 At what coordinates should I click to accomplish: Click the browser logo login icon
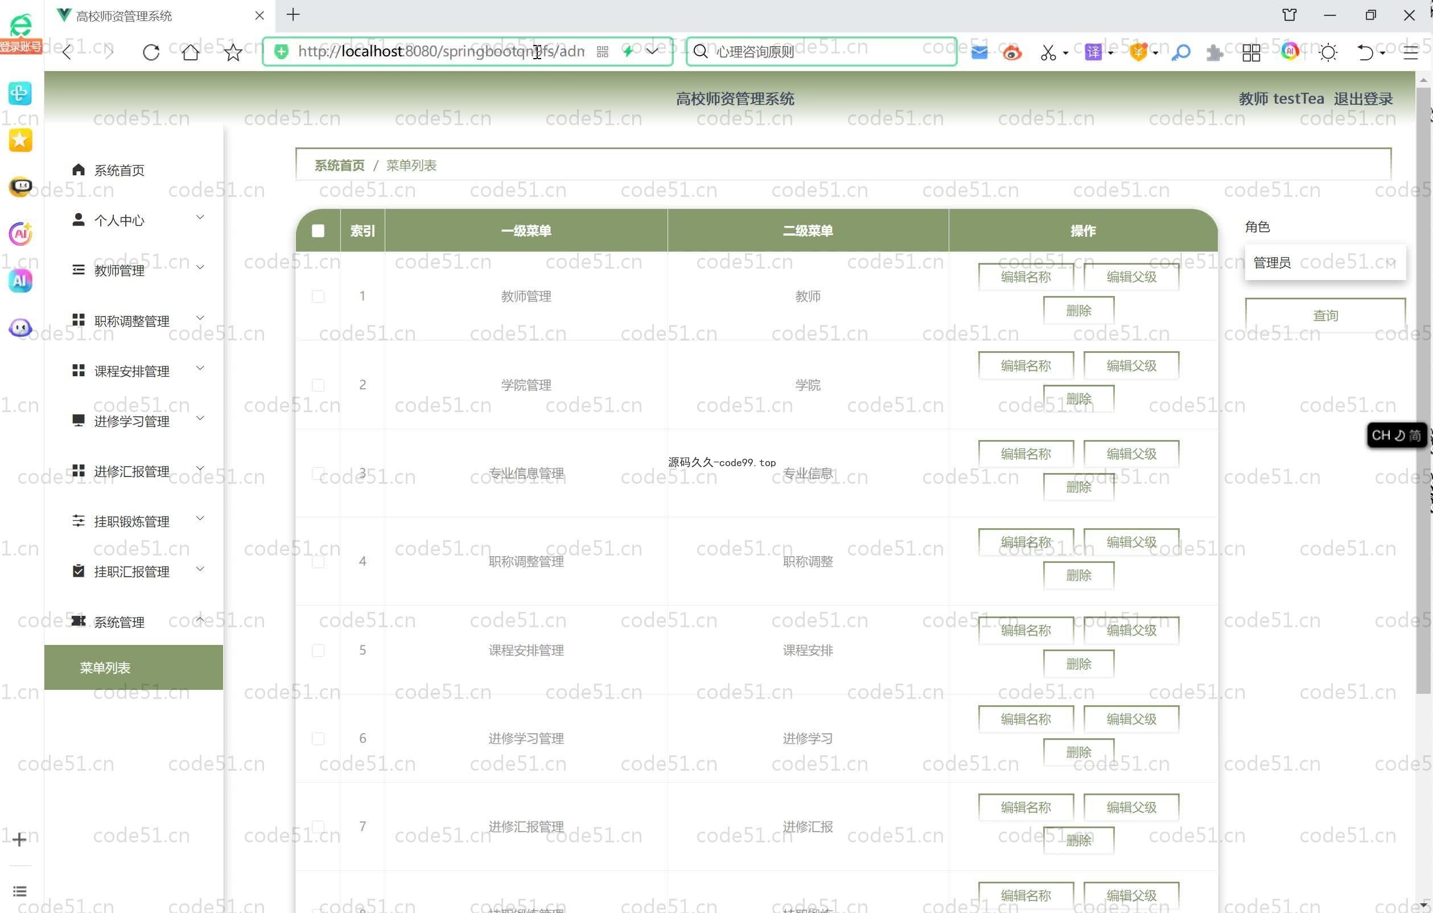20,33
